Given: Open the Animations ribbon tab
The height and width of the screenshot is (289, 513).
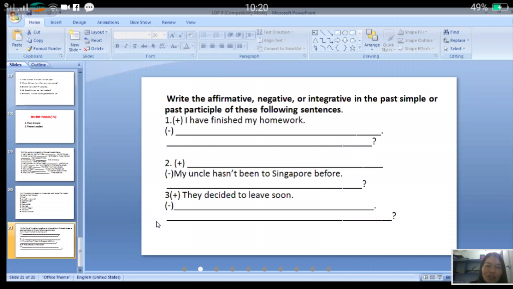Looking at the screenshot, I should click(108, 22).
